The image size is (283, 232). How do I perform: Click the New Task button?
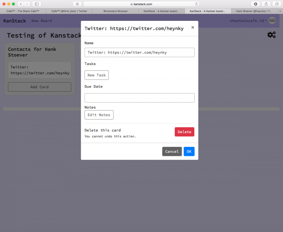(97, 75)
